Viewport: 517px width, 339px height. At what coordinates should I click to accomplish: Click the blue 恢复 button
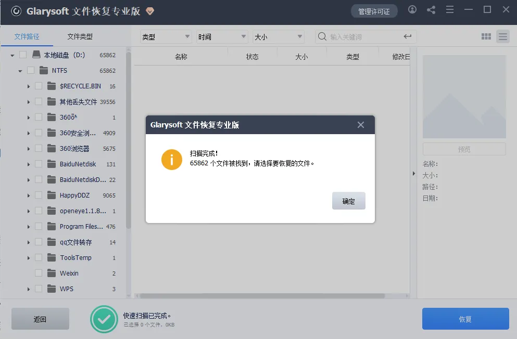465,319
